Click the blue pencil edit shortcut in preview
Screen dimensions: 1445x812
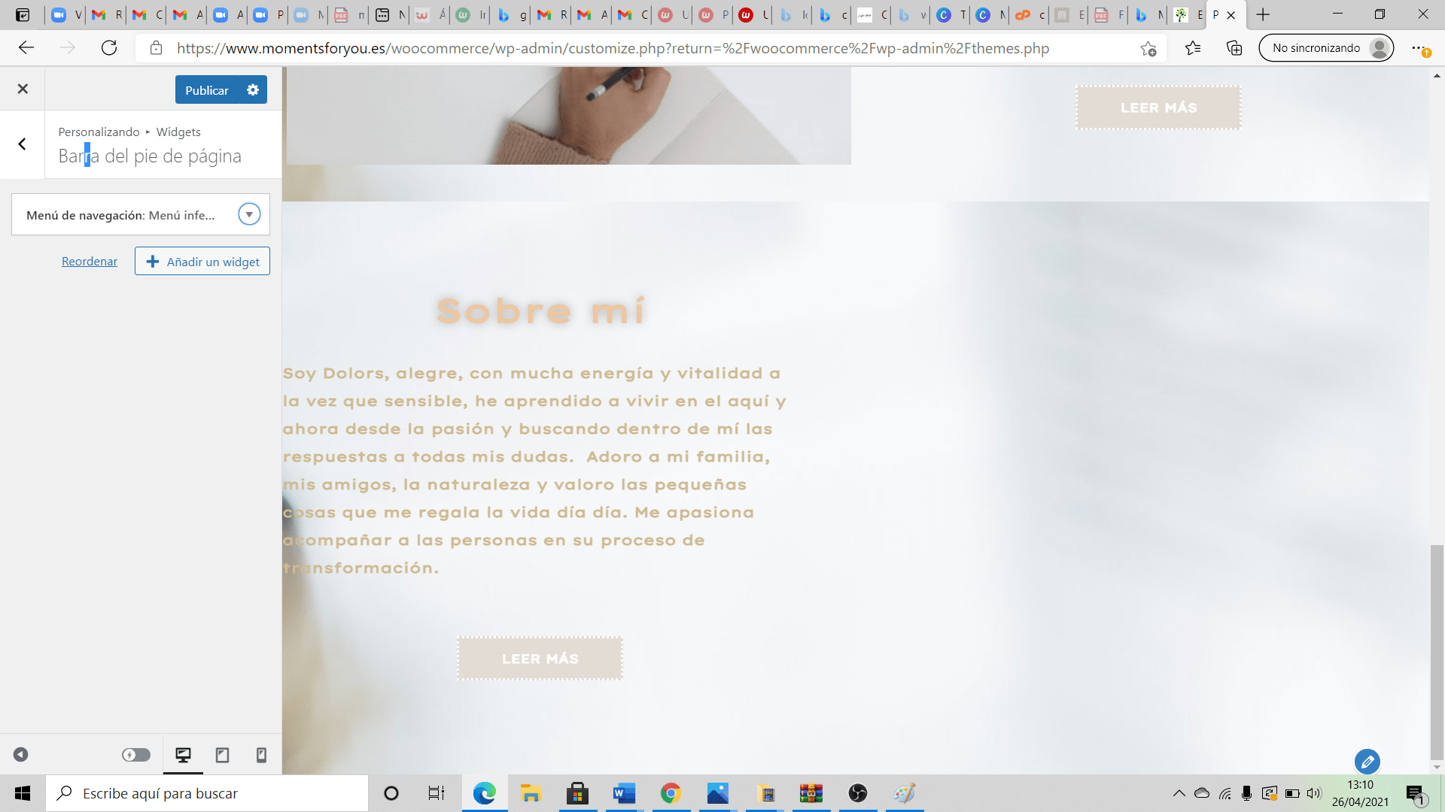coord(1367,762)
